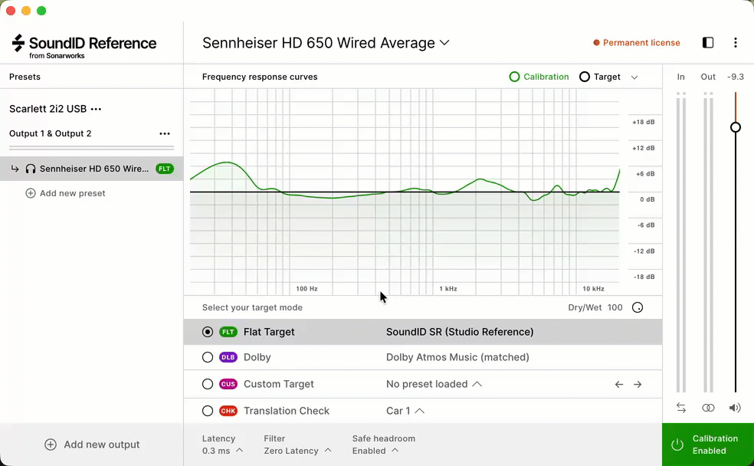Select the Dolby Atmos Music target mode
The width and height of the screenshot is (754, 466).
pos(208,357)
